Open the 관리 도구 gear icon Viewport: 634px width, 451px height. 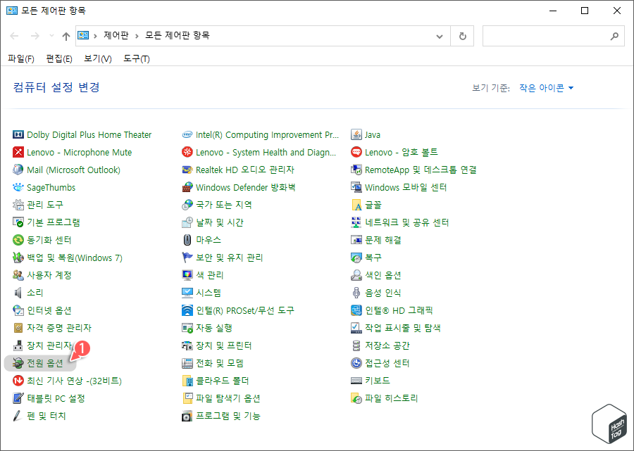18,205
